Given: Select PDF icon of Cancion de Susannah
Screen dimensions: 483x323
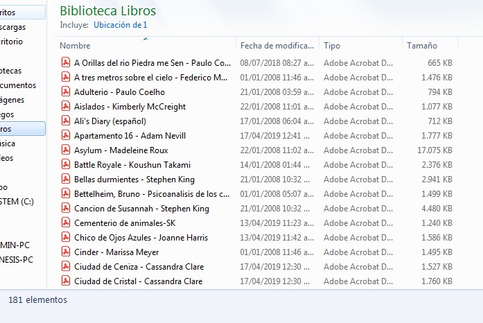Looking at the screenshot, I should pyautogui.click(x=66, y=208).
